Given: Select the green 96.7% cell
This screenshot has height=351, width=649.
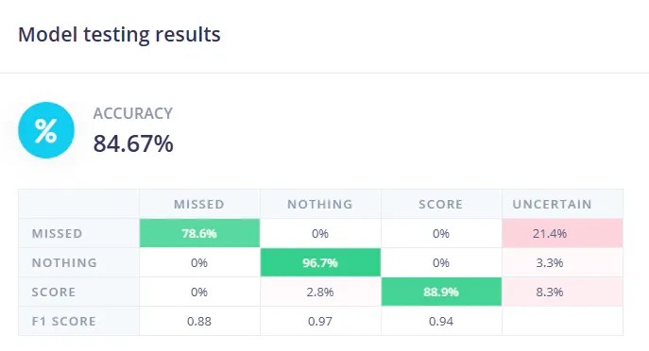Looking at the screenshot, I should coord(320,262).
